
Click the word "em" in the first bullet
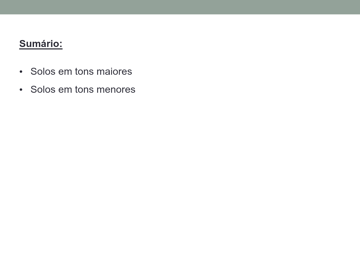pos(65,71)
